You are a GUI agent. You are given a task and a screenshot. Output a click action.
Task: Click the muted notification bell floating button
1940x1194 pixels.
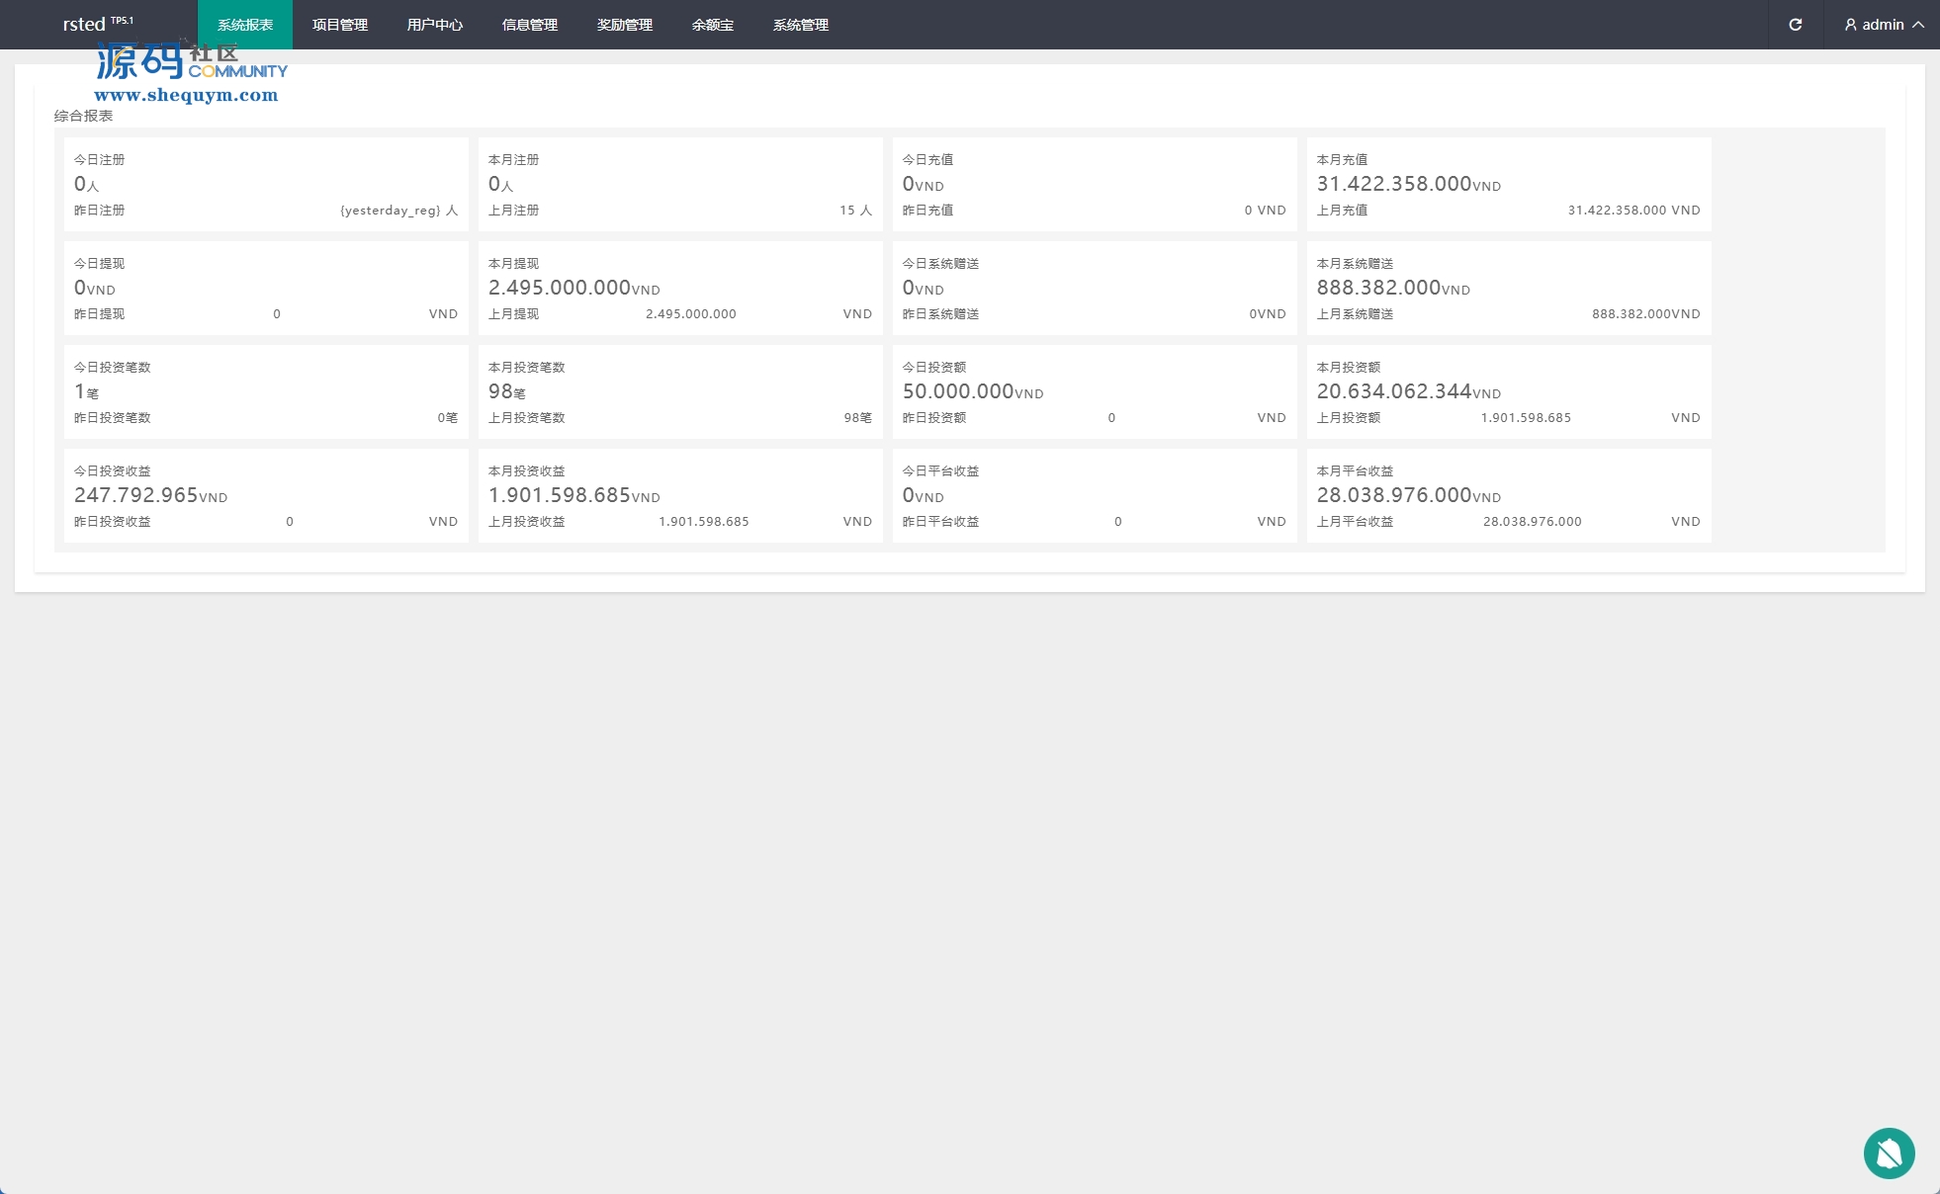(1889, 1152)
